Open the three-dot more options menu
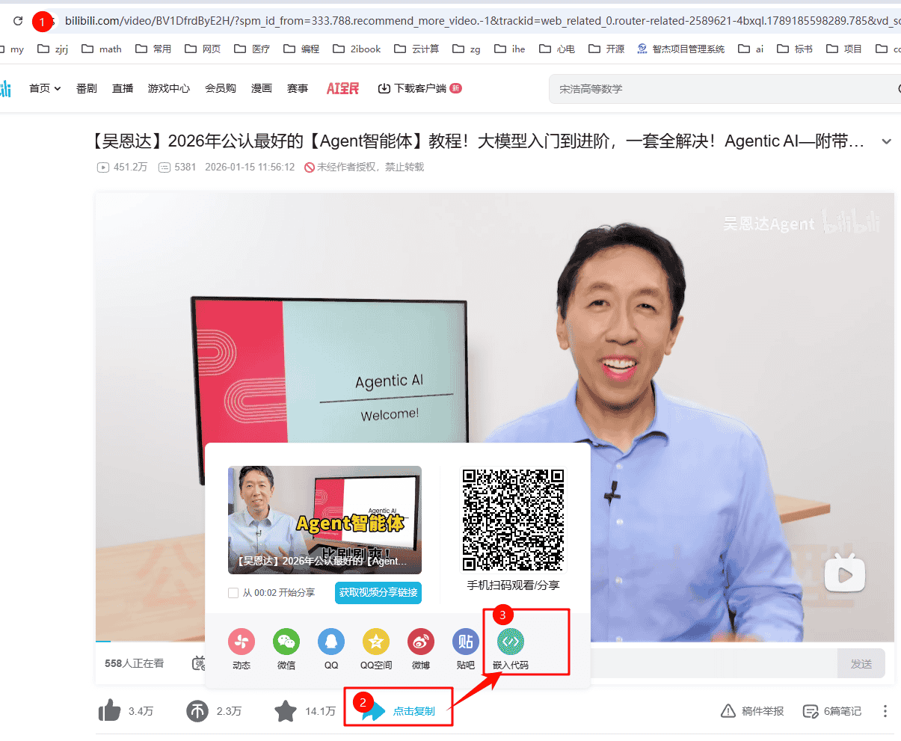Viewport: 901px width, 741px height. 885,711
